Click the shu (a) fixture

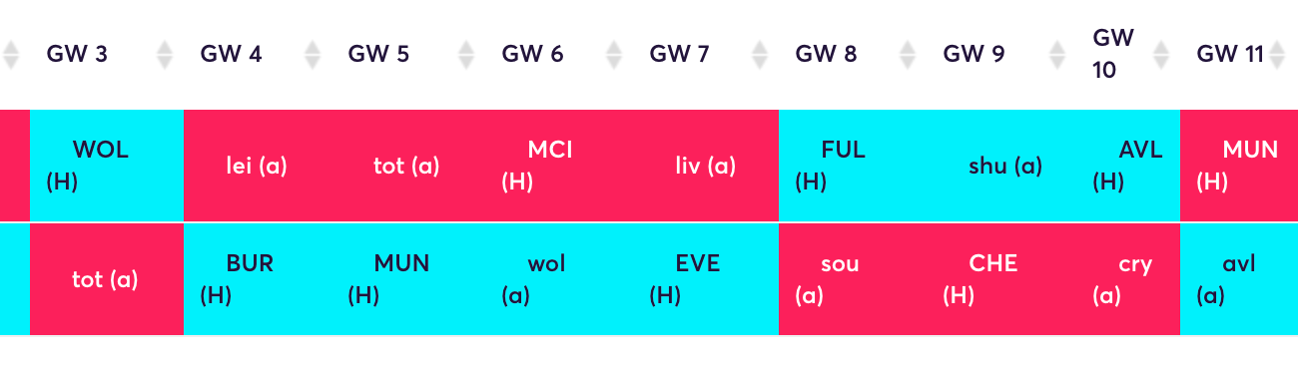[1001, 166]
